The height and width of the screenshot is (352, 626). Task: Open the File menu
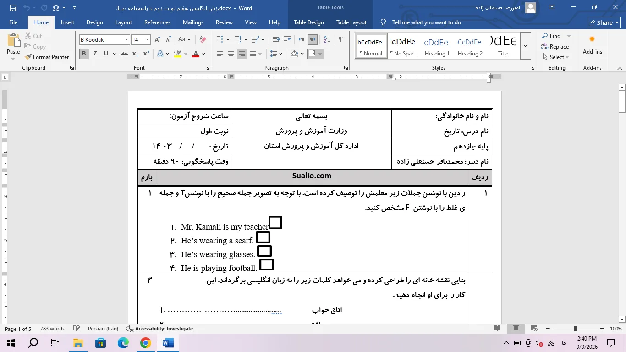13,22
